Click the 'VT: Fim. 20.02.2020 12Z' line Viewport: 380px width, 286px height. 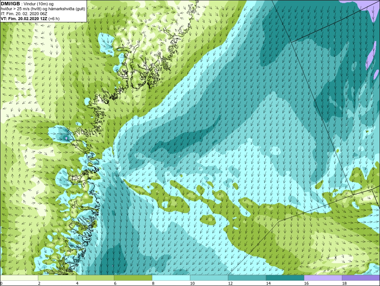pyautogui.click(x=24, y=19)
